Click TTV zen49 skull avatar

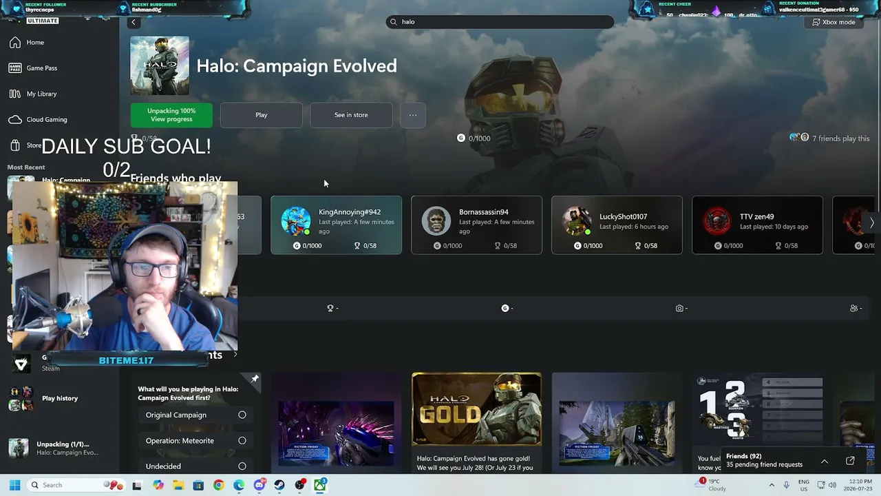tap(717, 221)
